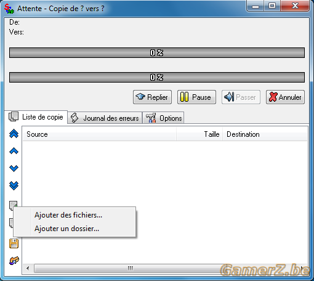Switch to Journal des erreurs tab
The height and width of the screenshot is (281, 314).
tap(105, 118)
